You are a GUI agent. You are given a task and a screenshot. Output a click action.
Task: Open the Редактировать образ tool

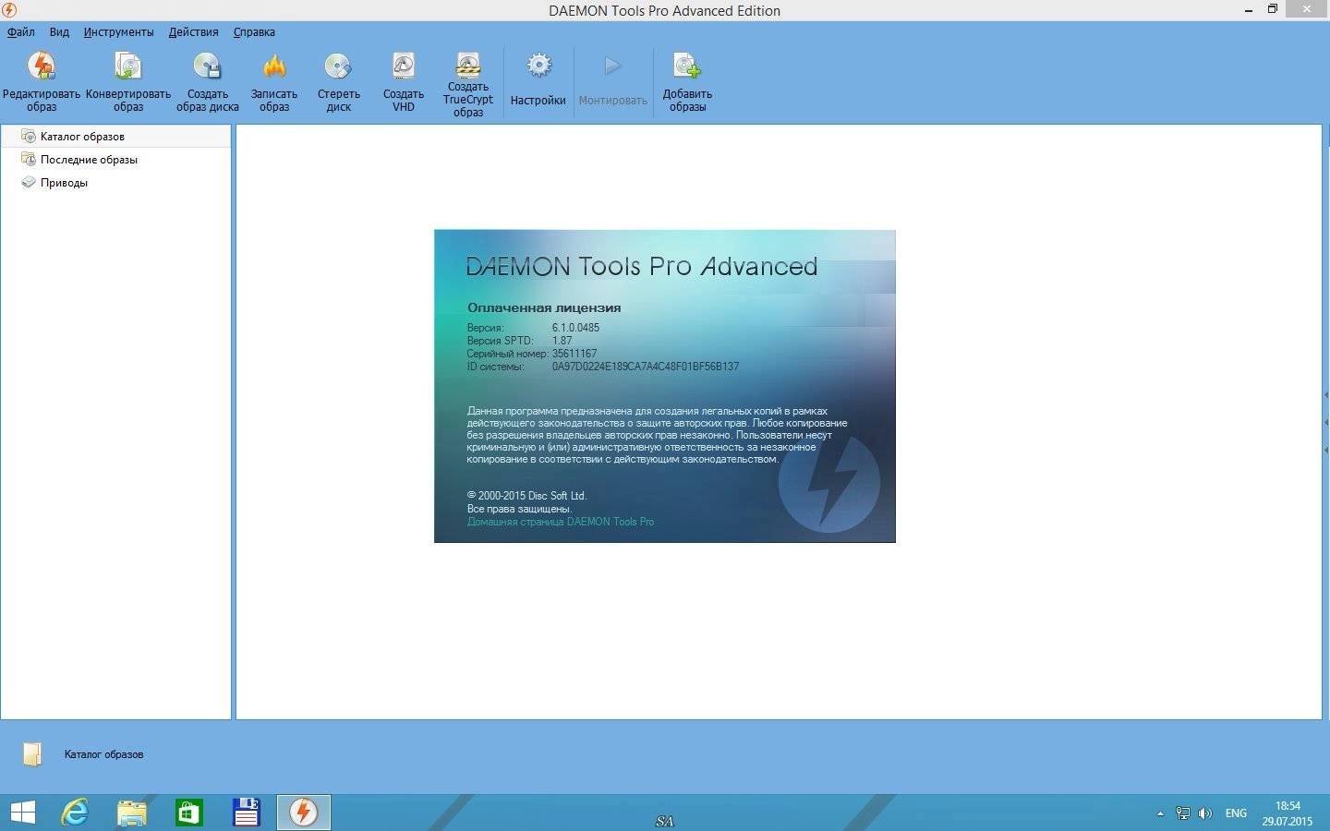click(42, 81)
